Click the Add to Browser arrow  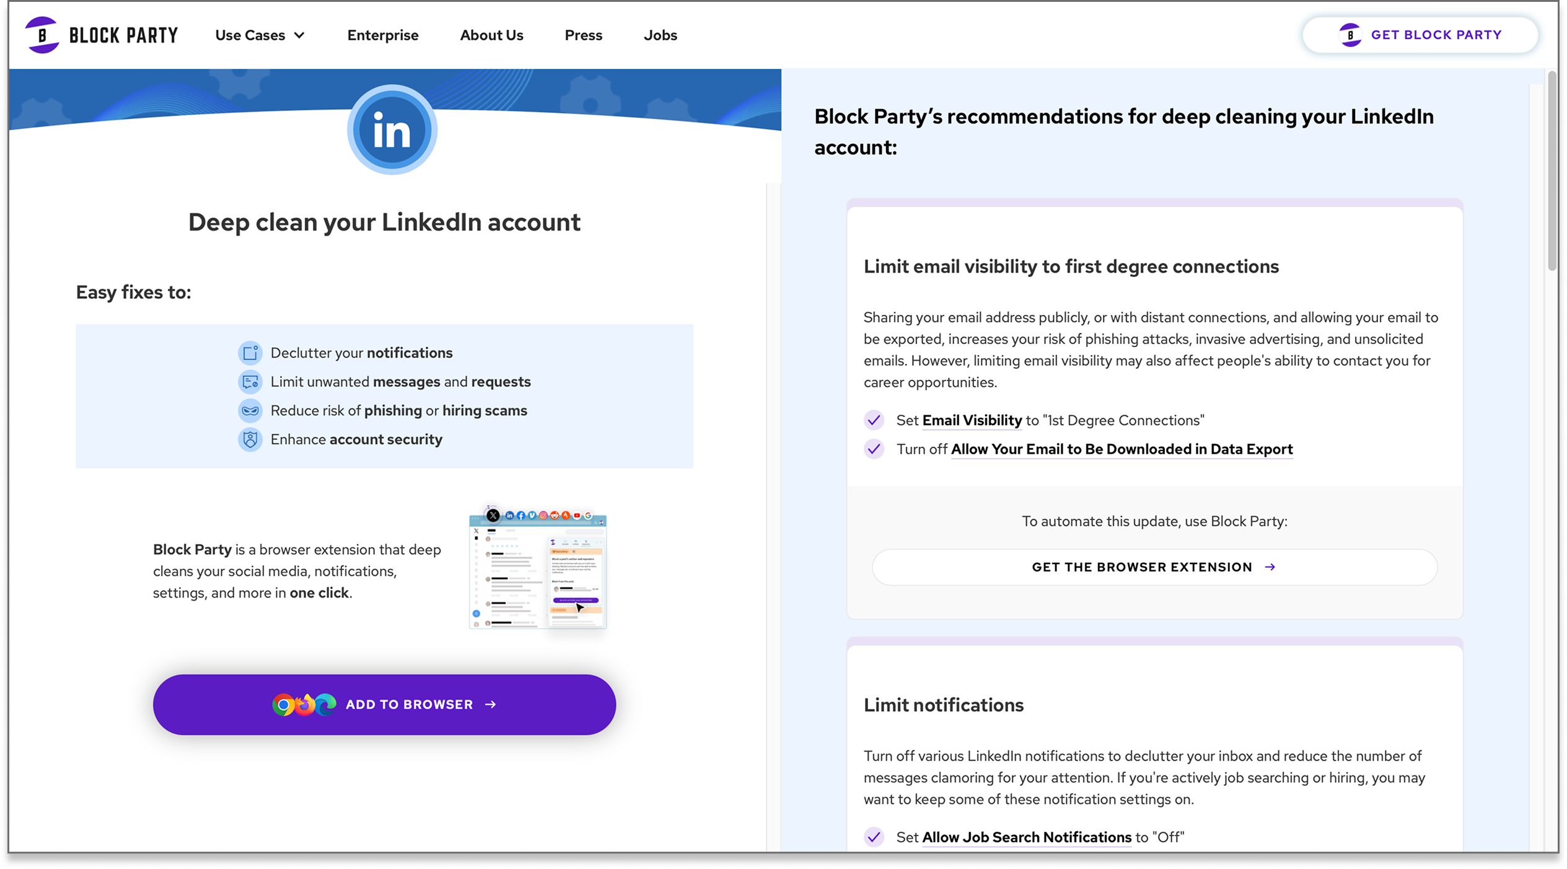pyautogui.click(x=490, y=704)
